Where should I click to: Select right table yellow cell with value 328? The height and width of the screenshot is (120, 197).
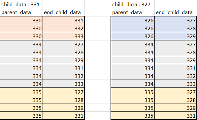point(176,100)
